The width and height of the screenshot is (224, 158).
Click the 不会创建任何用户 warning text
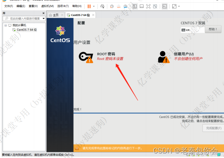188,58
